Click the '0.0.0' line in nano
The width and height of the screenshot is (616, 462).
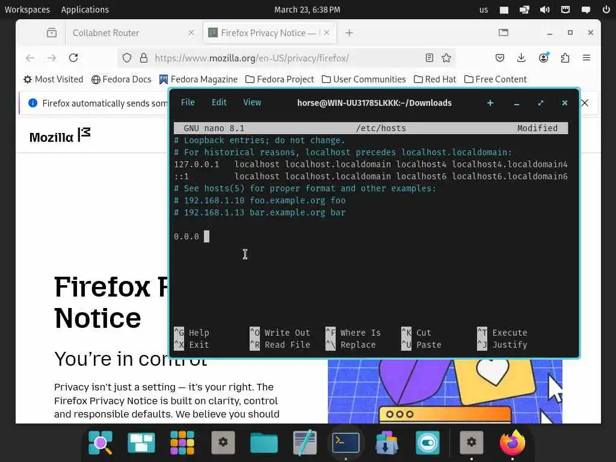tap(186, 236)
